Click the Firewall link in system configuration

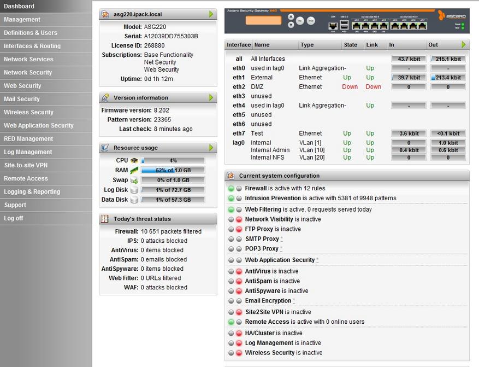256,188
